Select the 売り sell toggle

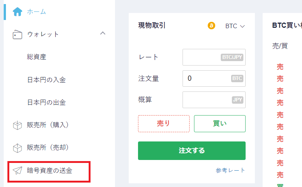[164, 124]
